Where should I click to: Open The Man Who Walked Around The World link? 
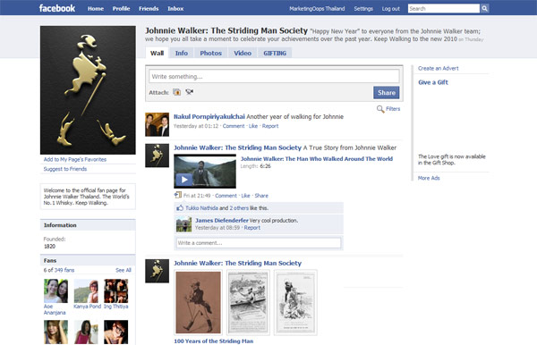point(317,159)
